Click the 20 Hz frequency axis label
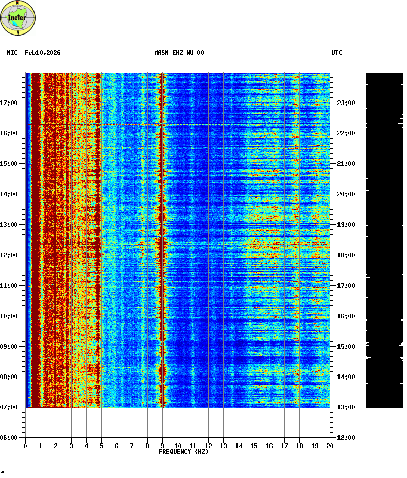 point(330,446)
